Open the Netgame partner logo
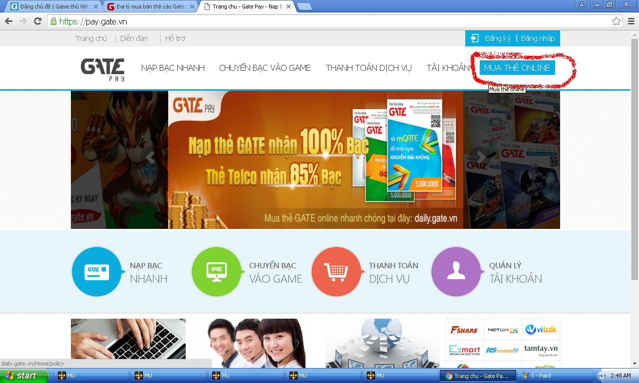 point(503,330)
